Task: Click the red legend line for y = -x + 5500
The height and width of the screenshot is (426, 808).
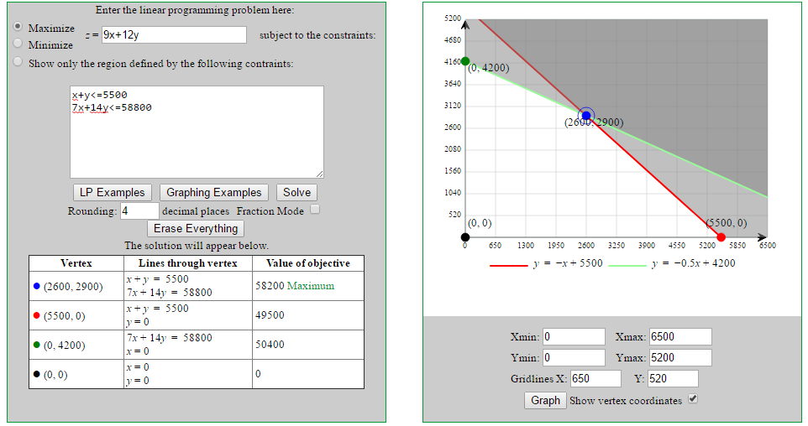Action: coord(507,265)
